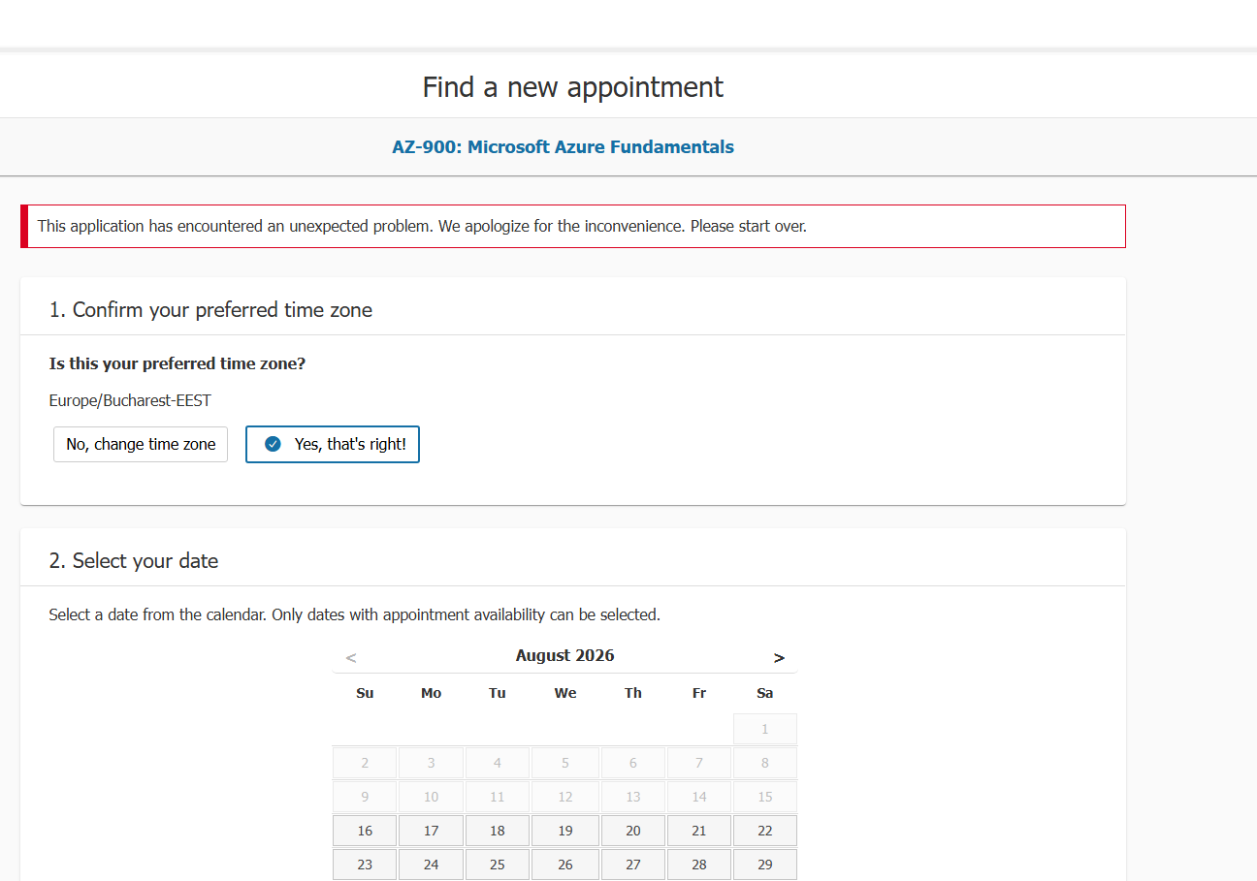The width and height of the screenshot is (1257, 881).
Task: Select August 29 on the calendar
Action: click(x=765, y=865)
